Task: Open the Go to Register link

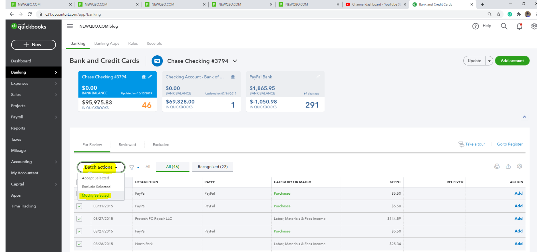Action: 510,144
